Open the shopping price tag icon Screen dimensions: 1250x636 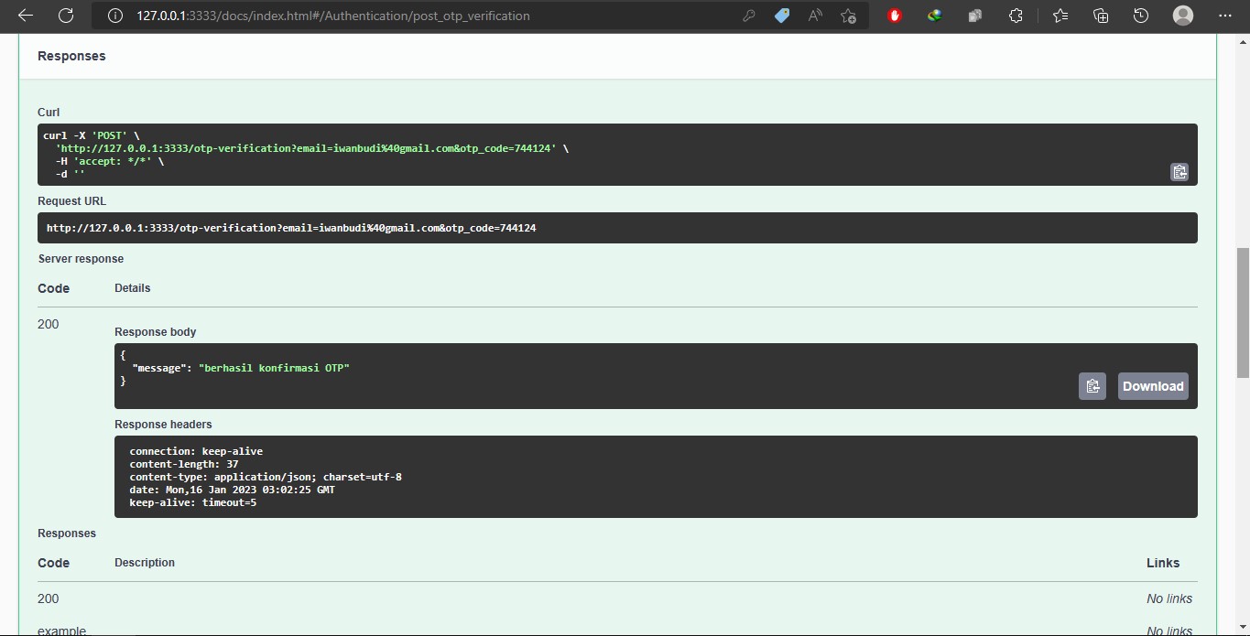click(782, 16)
